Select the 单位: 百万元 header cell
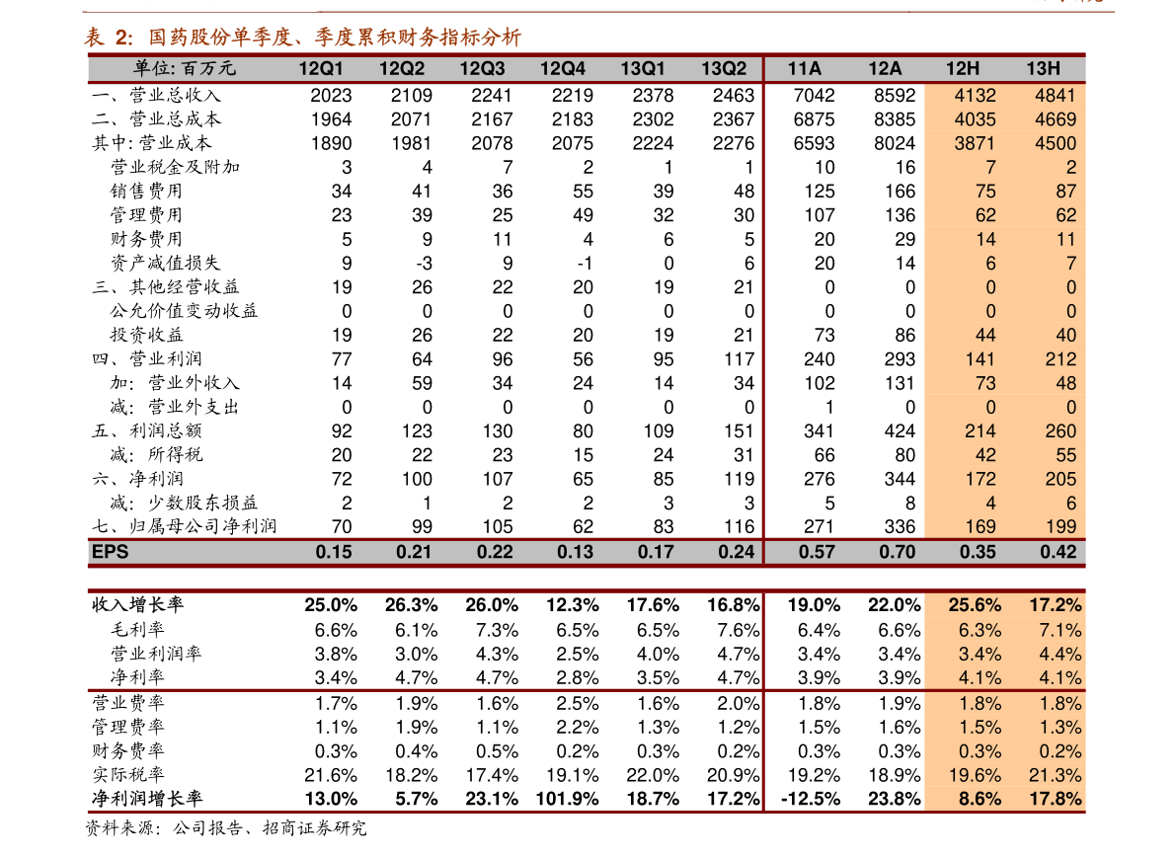The image size is (1176, 858). (185, 68)
